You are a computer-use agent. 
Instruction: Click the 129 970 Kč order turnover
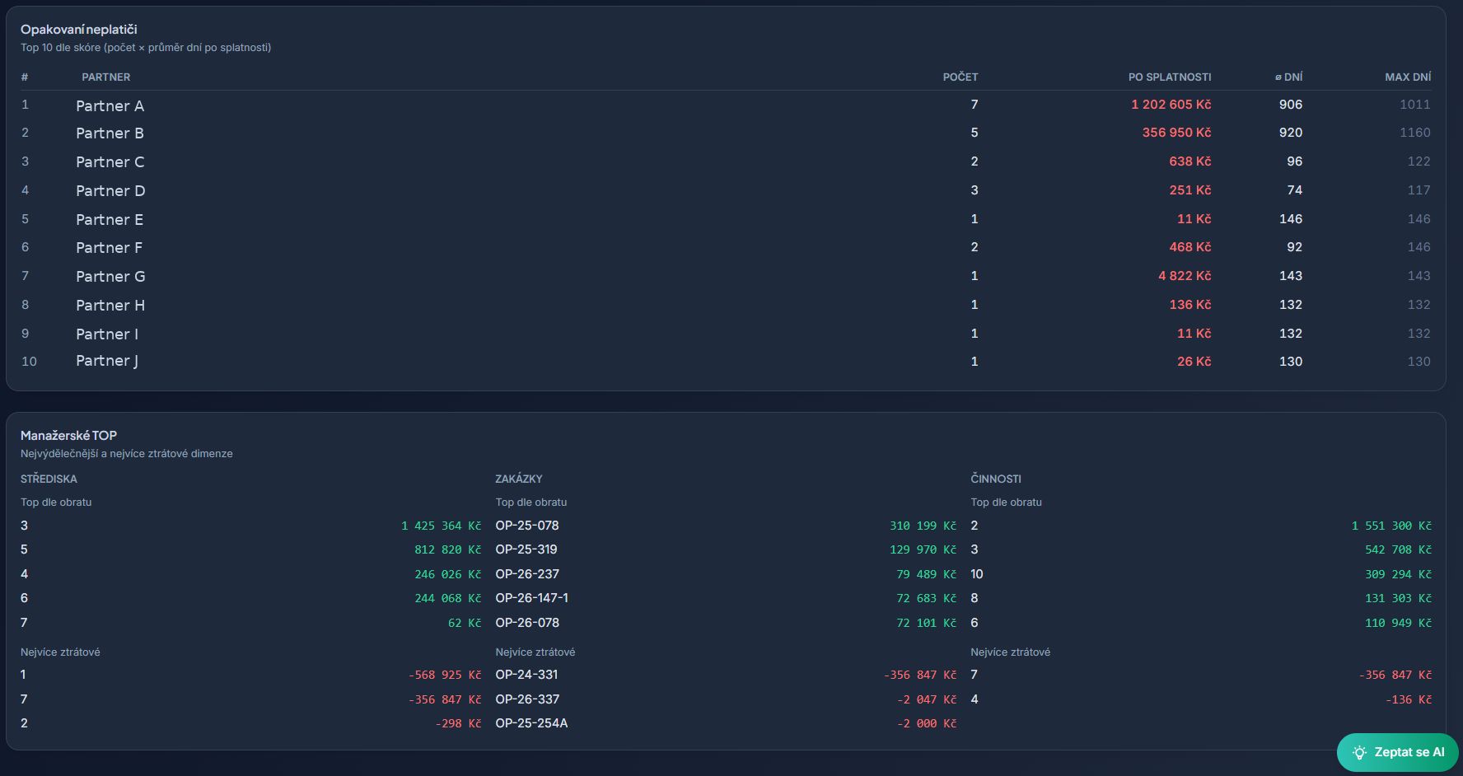923,549
